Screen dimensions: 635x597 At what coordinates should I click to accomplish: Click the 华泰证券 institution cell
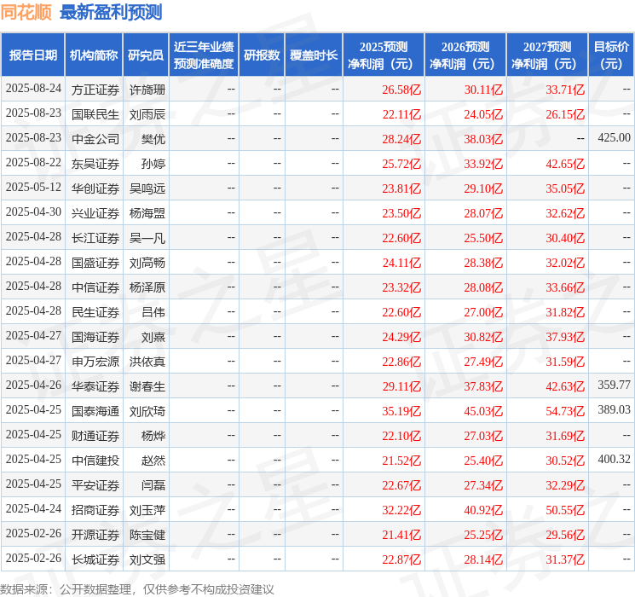pos(95,386)
